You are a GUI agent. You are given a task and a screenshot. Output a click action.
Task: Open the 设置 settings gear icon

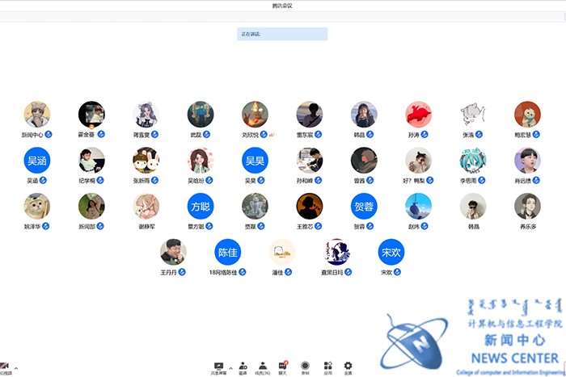pyautogui.click(x=348, y=366)
